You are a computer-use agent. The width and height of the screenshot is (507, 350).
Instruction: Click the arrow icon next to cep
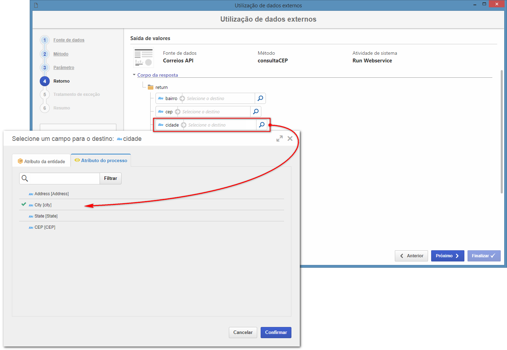tap(178, 112)
